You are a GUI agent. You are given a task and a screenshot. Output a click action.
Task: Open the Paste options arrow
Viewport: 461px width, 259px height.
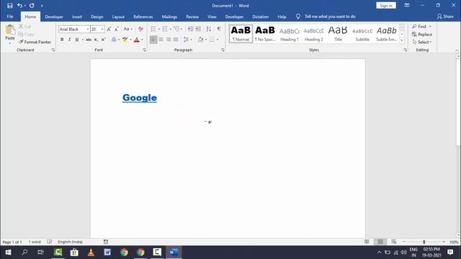click(x=10, y=43)
